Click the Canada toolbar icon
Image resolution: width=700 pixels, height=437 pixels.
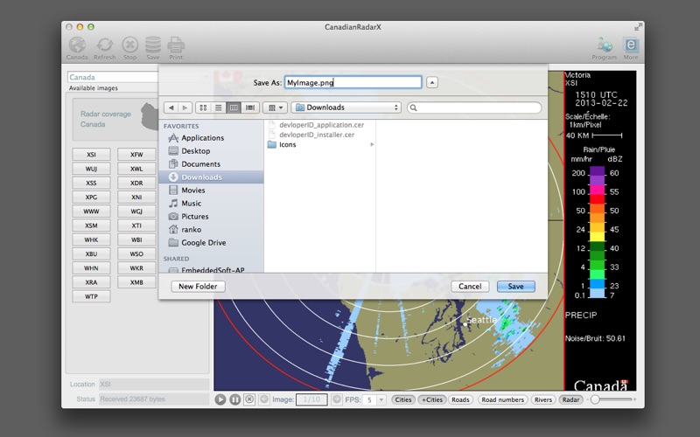tap(77, 48)
